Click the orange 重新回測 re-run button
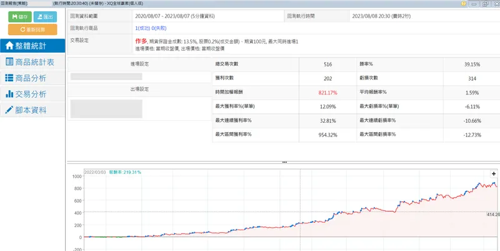The width and height of the screenshot is (500, 251). 32,29
